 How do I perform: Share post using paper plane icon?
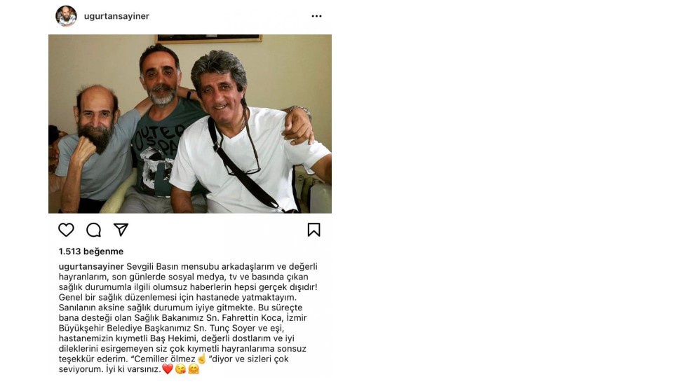pyautogui.click(x=121, y=230)
